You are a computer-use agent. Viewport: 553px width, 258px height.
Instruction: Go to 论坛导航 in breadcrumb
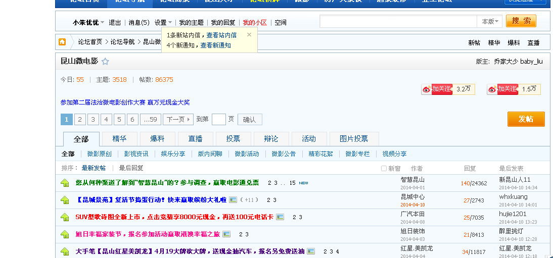[122, 42]
